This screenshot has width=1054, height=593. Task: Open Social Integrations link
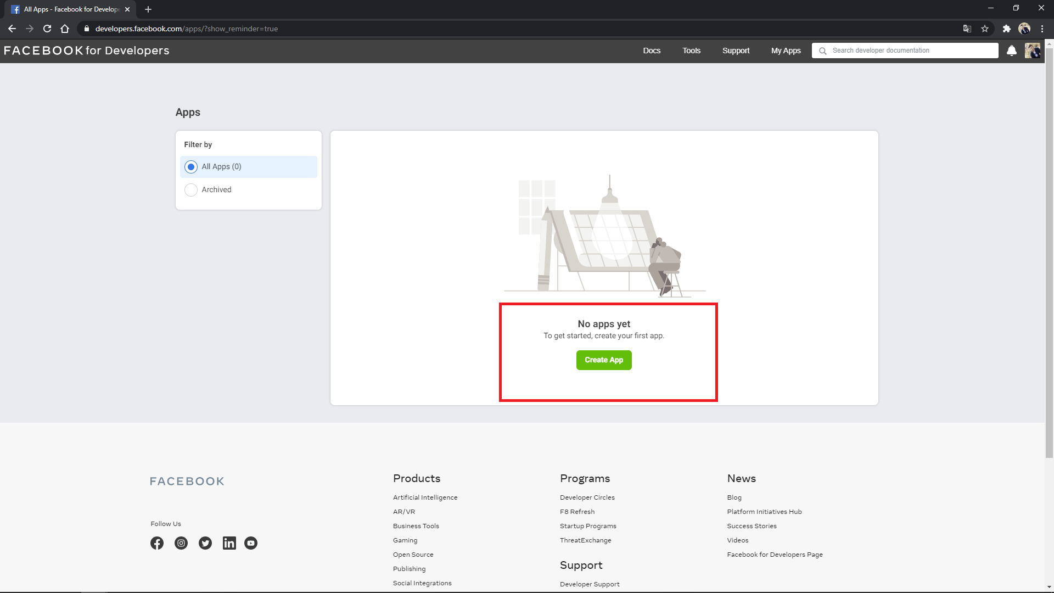click(422, 583)
